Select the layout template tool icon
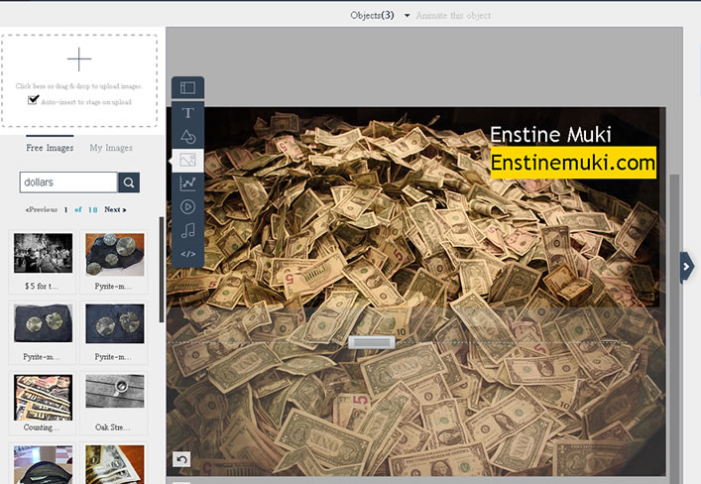 pos(187,87)
